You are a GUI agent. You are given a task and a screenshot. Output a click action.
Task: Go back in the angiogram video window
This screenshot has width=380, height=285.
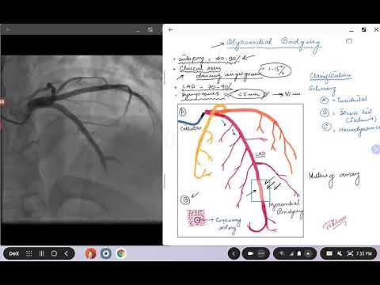pyautogui.click(x=9, y=29)
